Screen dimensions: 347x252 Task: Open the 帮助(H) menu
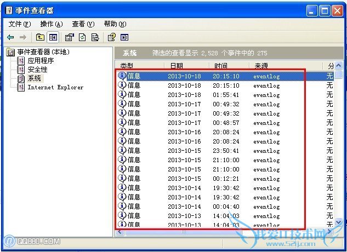[115, 24]
